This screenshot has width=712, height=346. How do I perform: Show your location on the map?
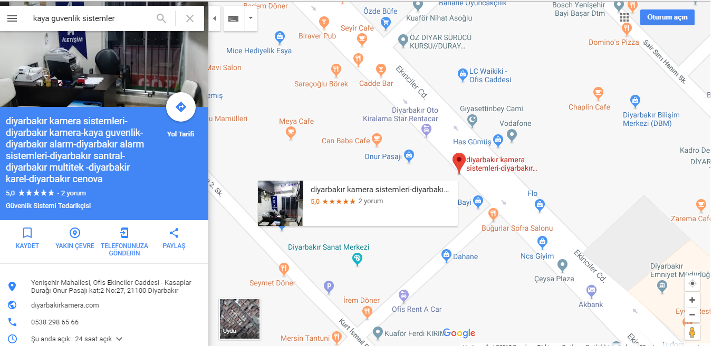[692, 283]
